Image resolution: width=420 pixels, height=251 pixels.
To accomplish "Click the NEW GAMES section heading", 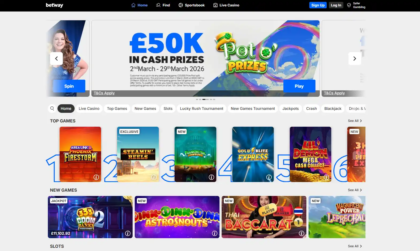I will pos(63,190).
